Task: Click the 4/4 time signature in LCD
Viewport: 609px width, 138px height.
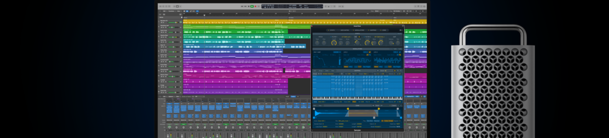Action: [x=300, y=5]
